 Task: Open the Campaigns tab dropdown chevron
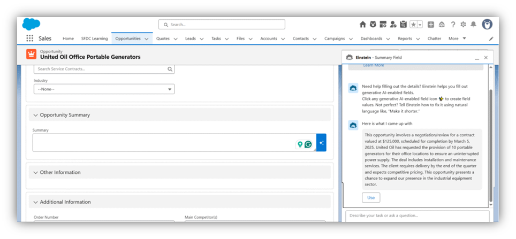point(351,39)
